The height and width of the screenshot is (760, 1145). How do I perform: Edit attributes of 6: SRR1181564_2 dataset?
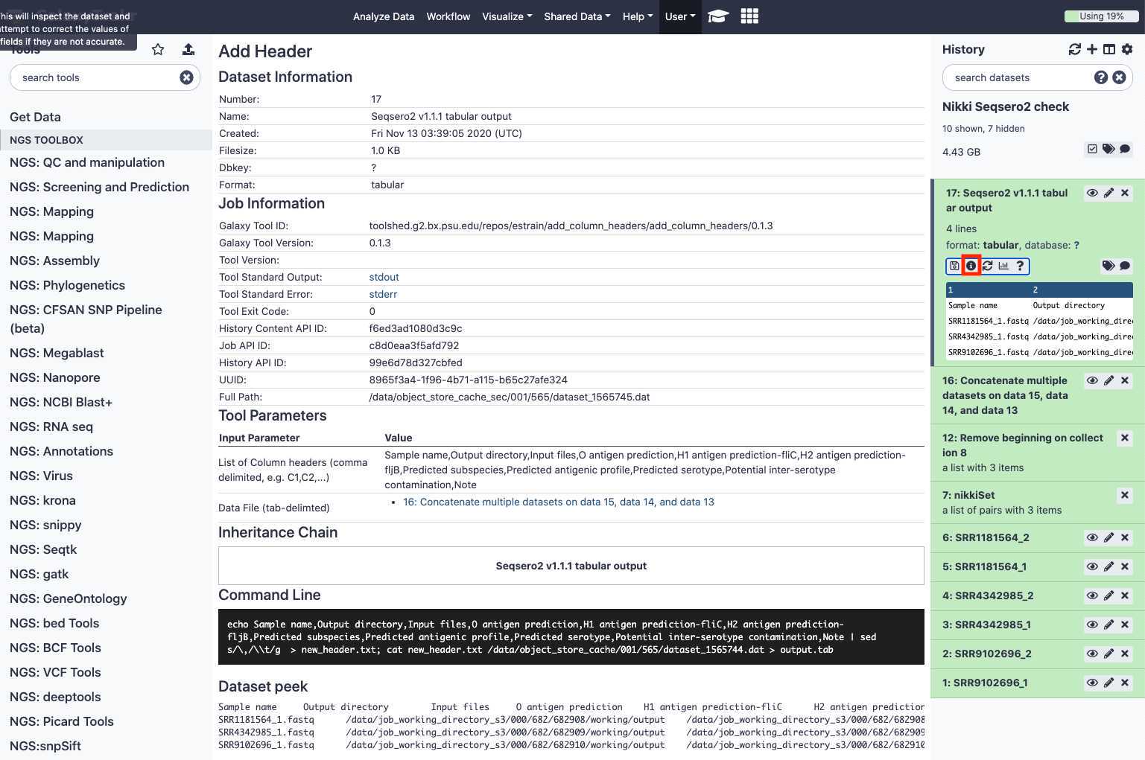point(1108,537)
